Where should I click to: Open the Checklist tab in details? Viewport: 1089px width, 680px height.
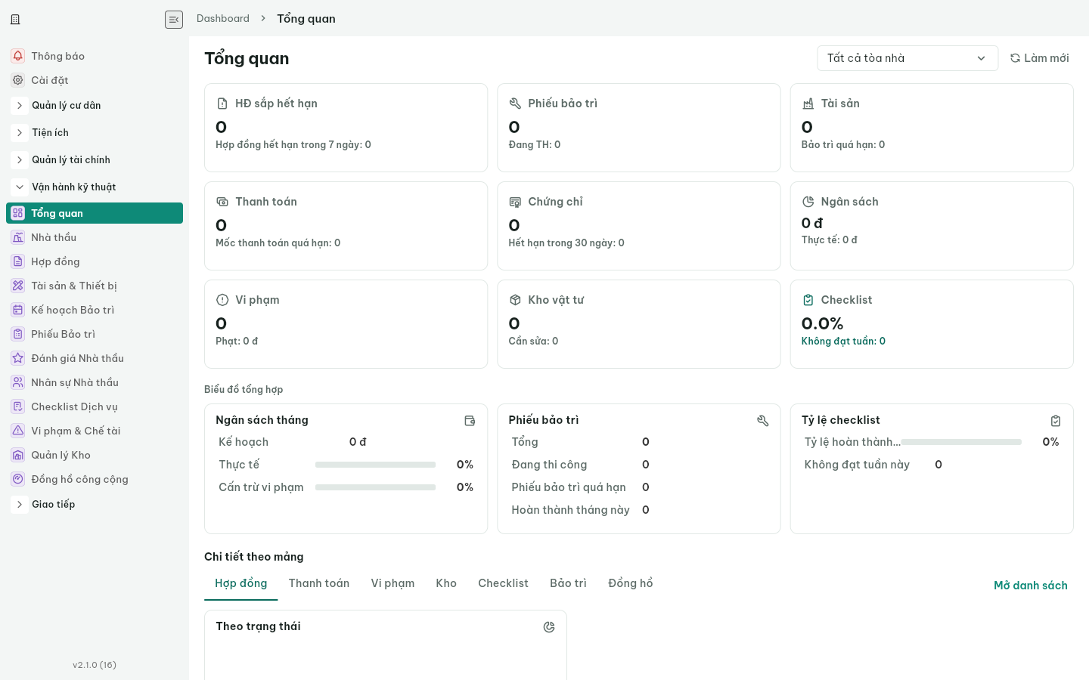(x=503, y=583)
